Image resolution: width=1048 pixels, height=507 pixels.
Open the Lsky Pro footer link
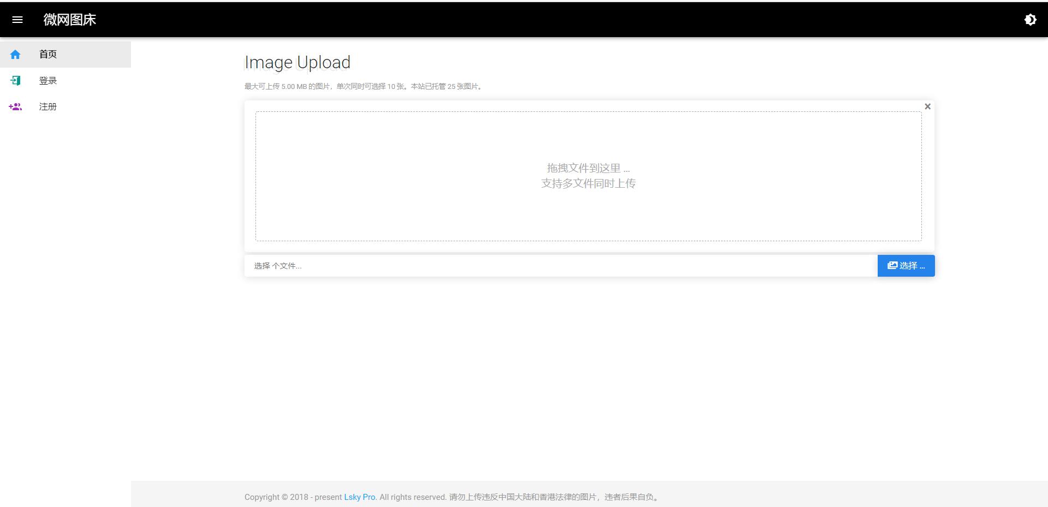(x=360, y=497)
